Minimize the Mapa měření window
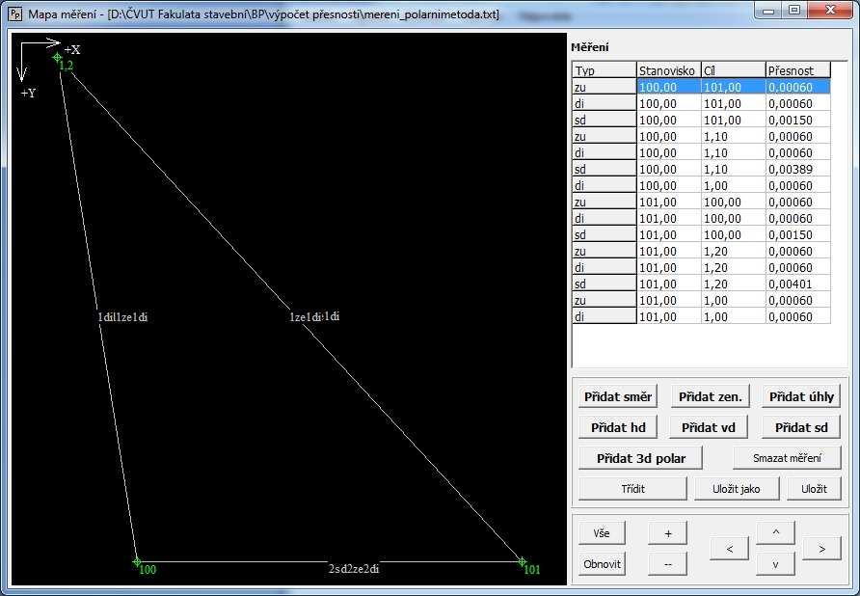The image size is (860, 596). pos(768,11)
